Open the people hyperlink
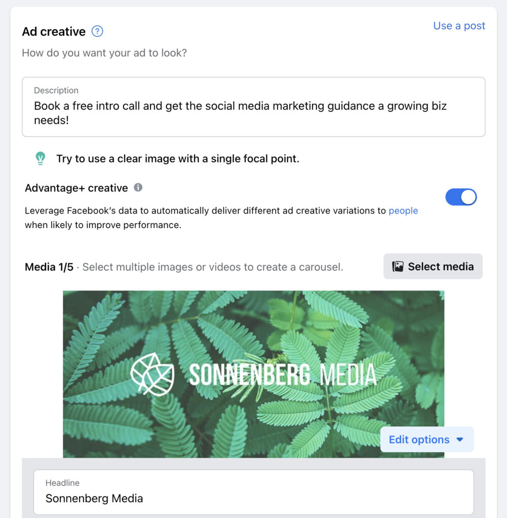The image size is (507, 518). 403,210
